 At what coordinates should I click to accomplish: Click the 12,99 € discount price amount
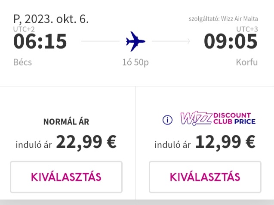pyautogui.click(x=225, y=142)
